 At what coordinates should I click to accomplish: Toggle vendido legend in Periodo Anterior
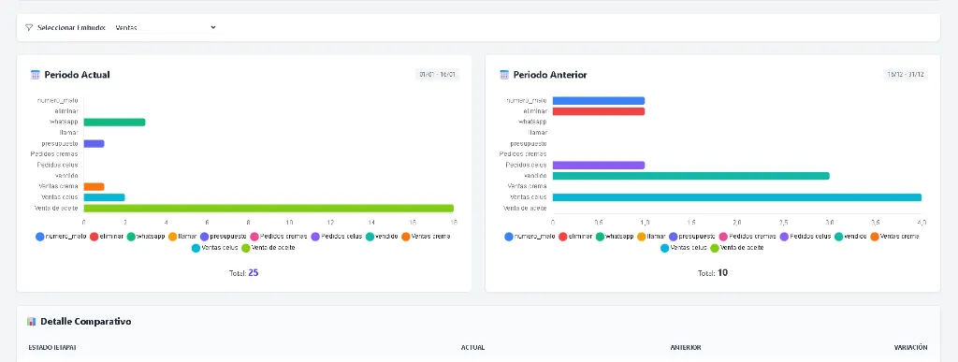851,237
